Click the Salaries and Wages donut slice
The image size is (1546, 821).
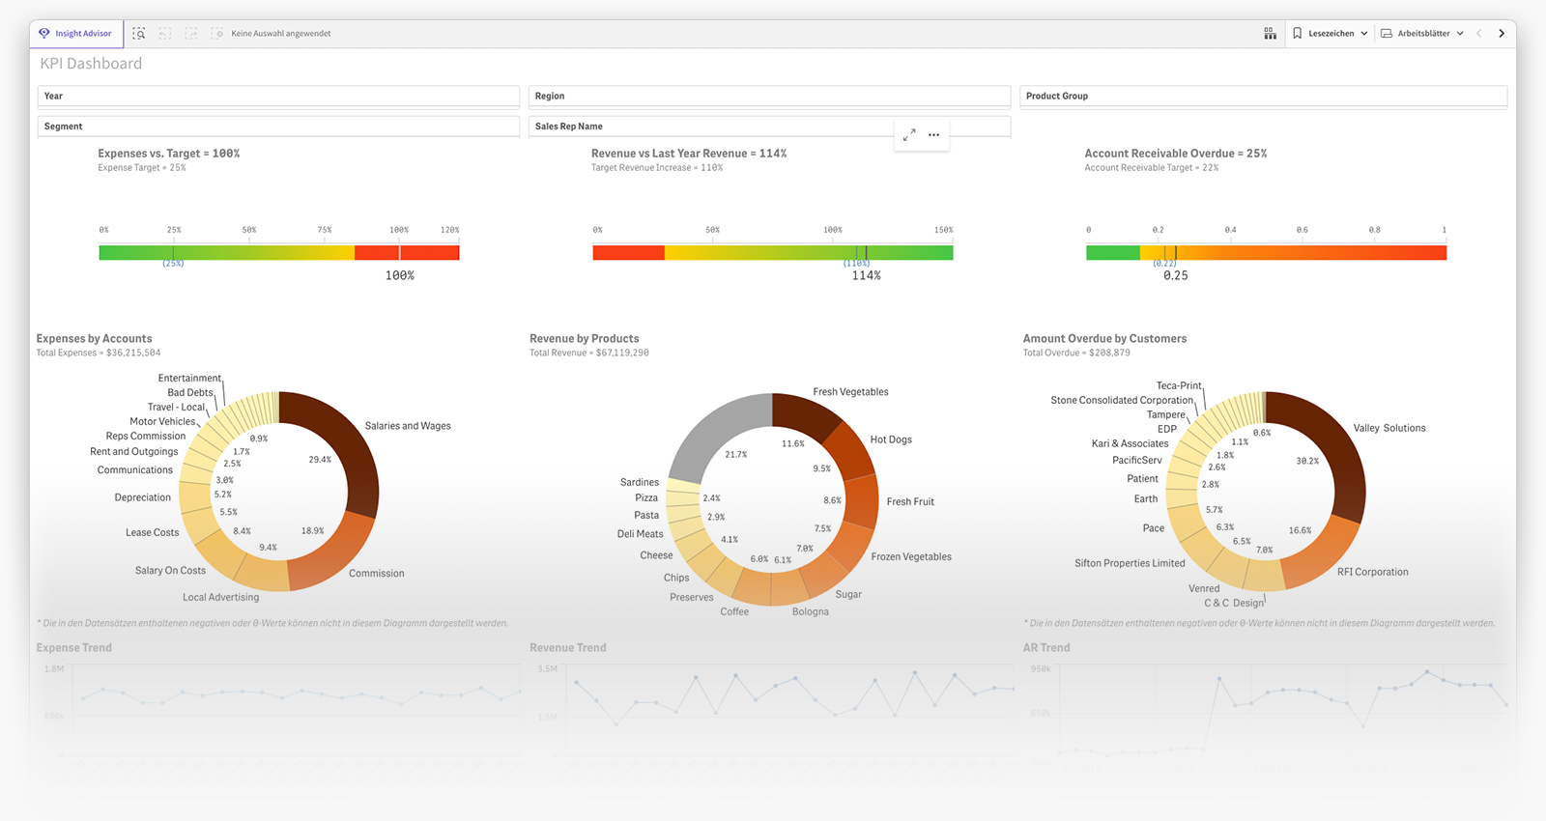coord(348,444)
